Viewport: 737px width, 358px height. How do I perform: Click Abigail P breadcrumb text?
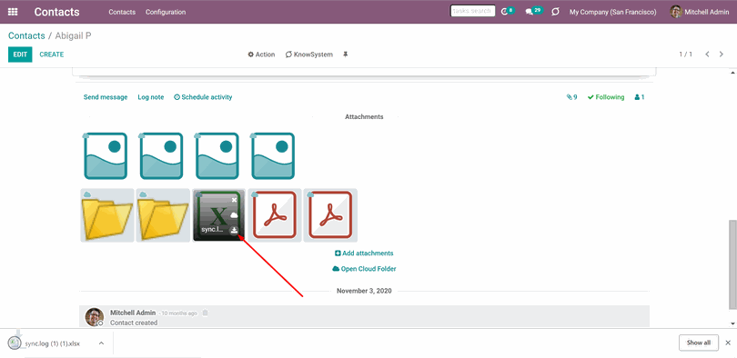click(x=74, y=35)
